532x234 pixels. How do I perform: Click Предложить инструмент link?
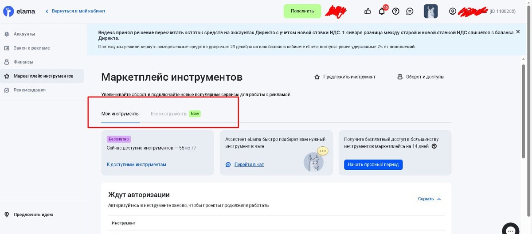(349, 77)
